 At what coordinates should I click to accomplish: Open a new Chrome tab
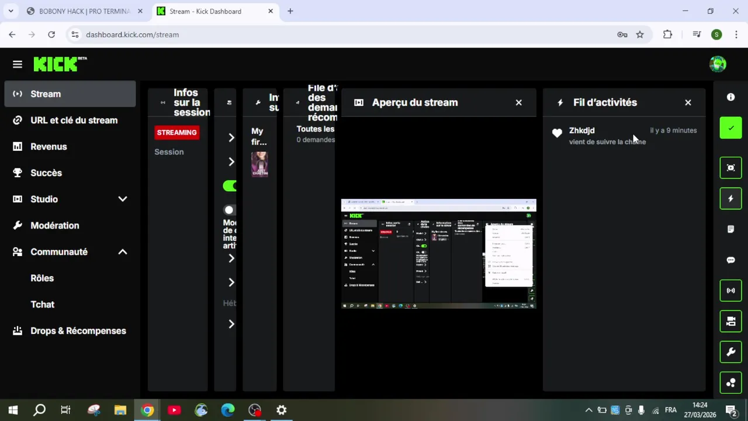[x=290, y=11]
